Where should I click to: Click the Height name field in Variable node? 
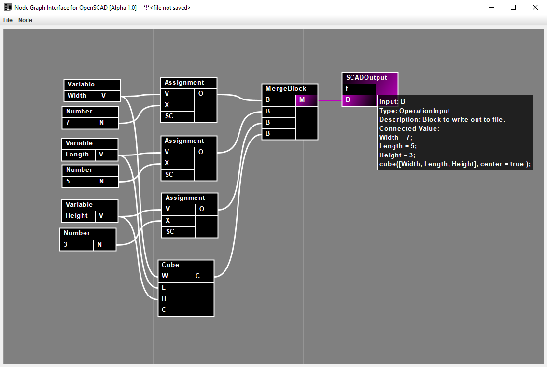point(78,216)
